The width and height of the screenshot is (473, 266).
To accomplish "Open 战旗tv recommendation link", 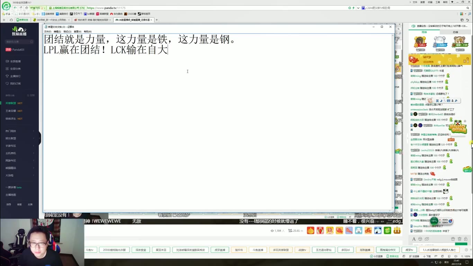I will coord(302,250).
